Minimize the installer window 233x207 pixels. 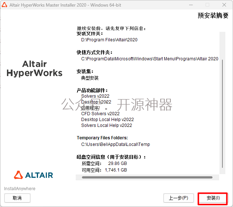click(x=191, y=5)
